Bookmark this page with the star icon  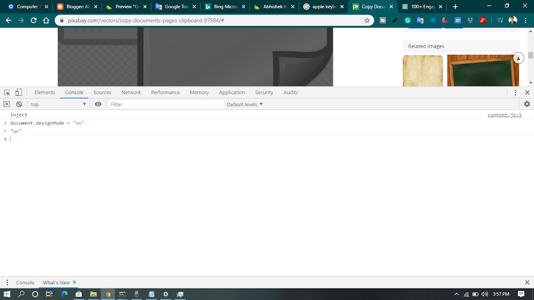coord(367,20)
